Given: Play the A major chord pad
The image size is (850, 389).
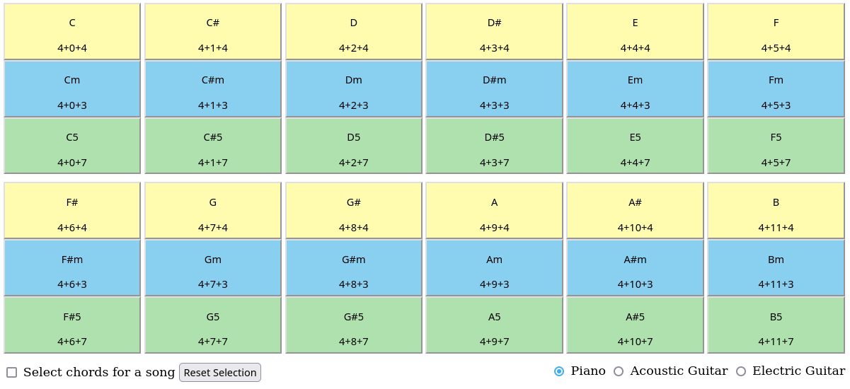Looking at the screenshot, I should [494, 211].
